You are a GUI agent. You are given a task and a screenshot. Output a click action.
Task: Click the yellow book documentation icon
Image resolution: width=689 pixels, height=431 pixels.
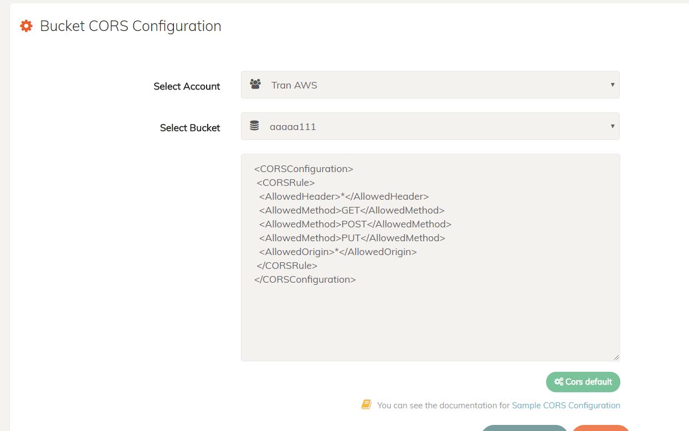(366, 404)
